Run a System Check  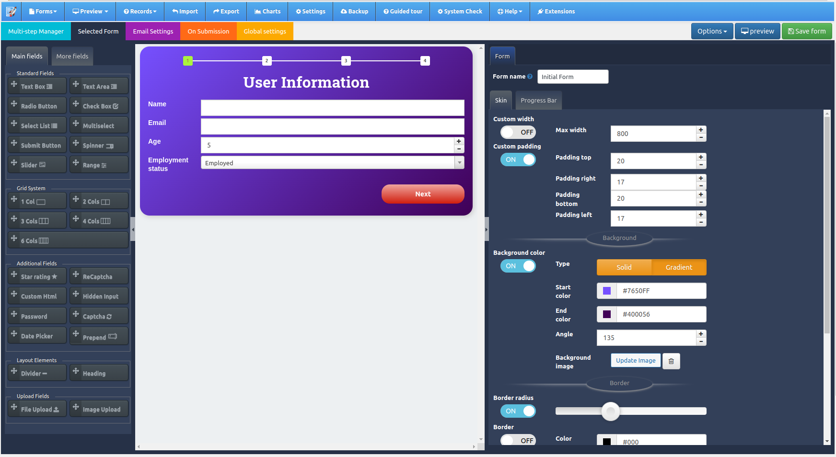459,11
